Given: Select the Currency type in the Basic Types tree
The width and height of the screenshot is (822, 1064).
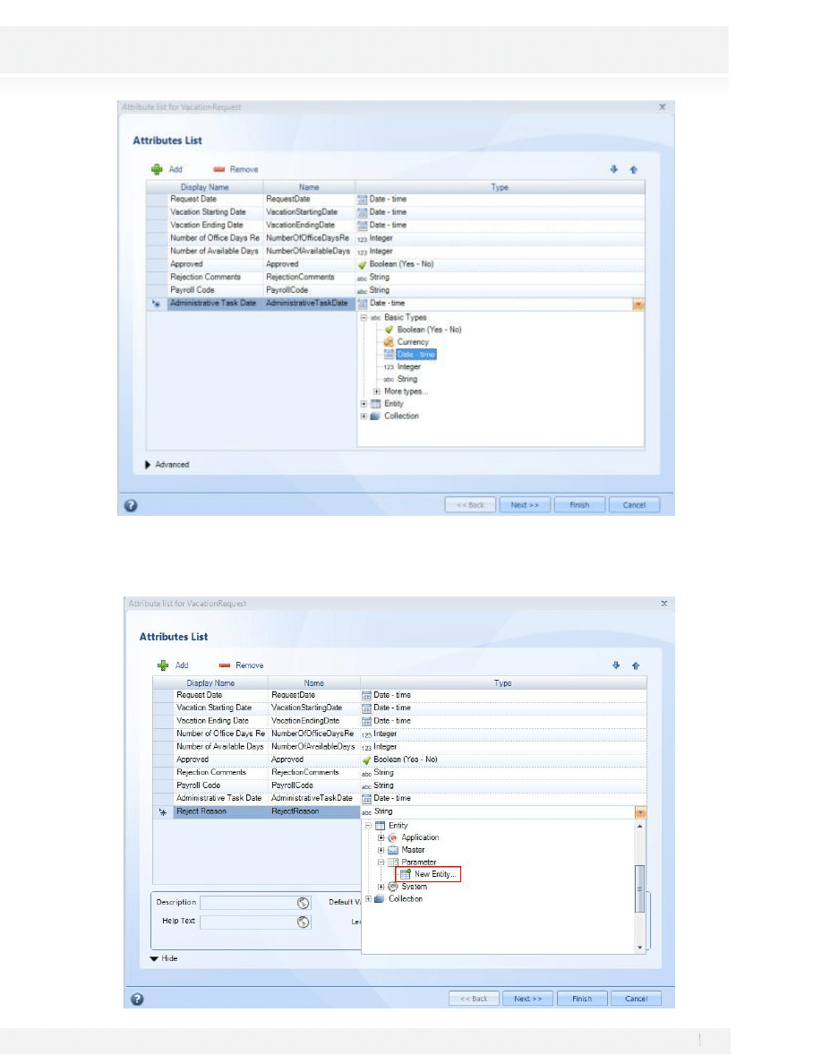Looking at the screenshot, I should [x=412, y=342].
